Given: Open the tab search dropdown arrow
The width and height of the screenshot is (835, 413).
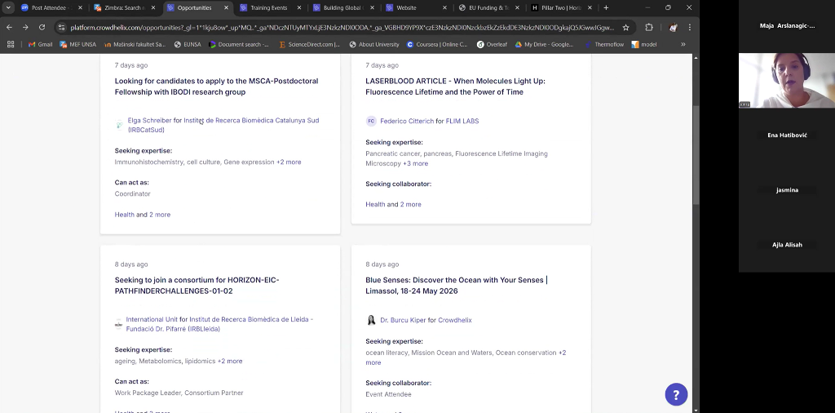Looking at the screenshot, I should tap(8, 7).
